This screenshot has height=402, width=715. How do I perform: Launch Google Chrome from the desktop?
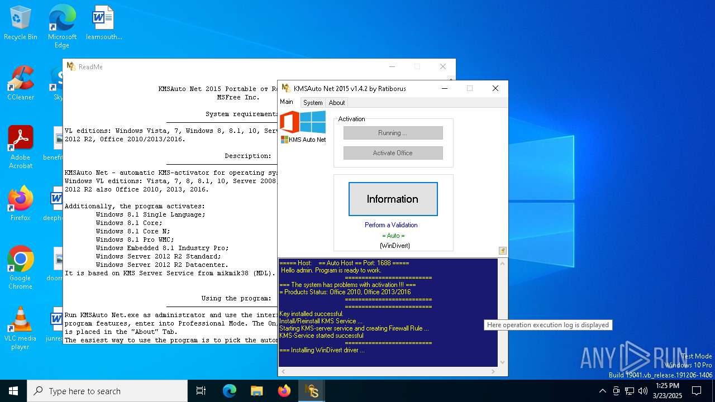(21, 268)
